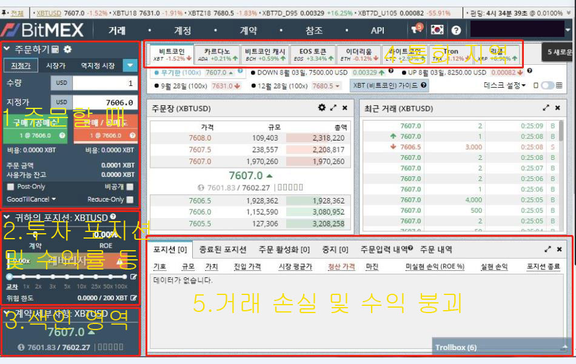Open the GoodTillCancel dropdown

(x=31, y=199)
